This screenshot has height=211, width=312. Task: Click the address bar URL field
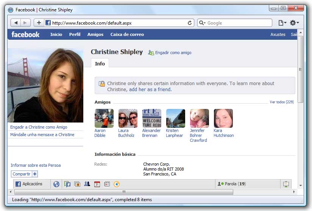tap(119, 23)
